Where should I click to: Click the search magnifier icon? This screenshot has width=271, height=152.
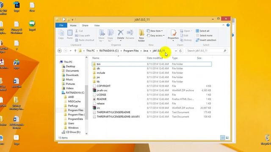pyautogui.click(x=225, y=51)
